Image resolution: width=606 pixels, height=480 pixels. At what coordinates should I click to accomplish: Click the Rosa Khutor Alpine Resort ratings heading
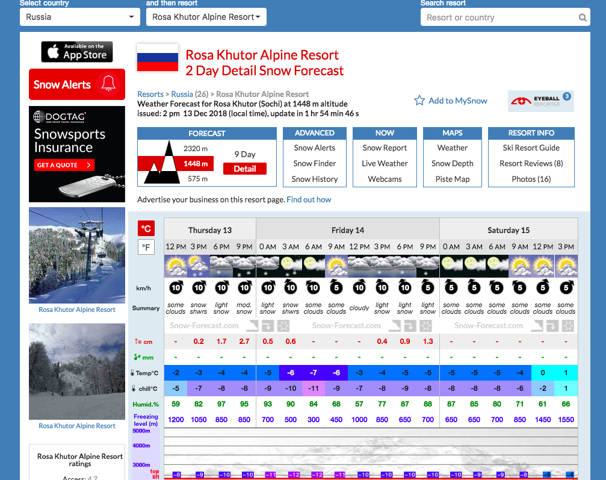point(80,460)
